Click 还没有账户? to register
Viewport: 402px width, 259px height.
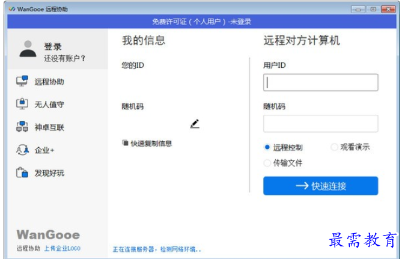point(64,58)
